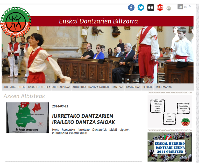Open the Facebook page icon
Viewport: 199px width, 163px height.
click(131, 8)
